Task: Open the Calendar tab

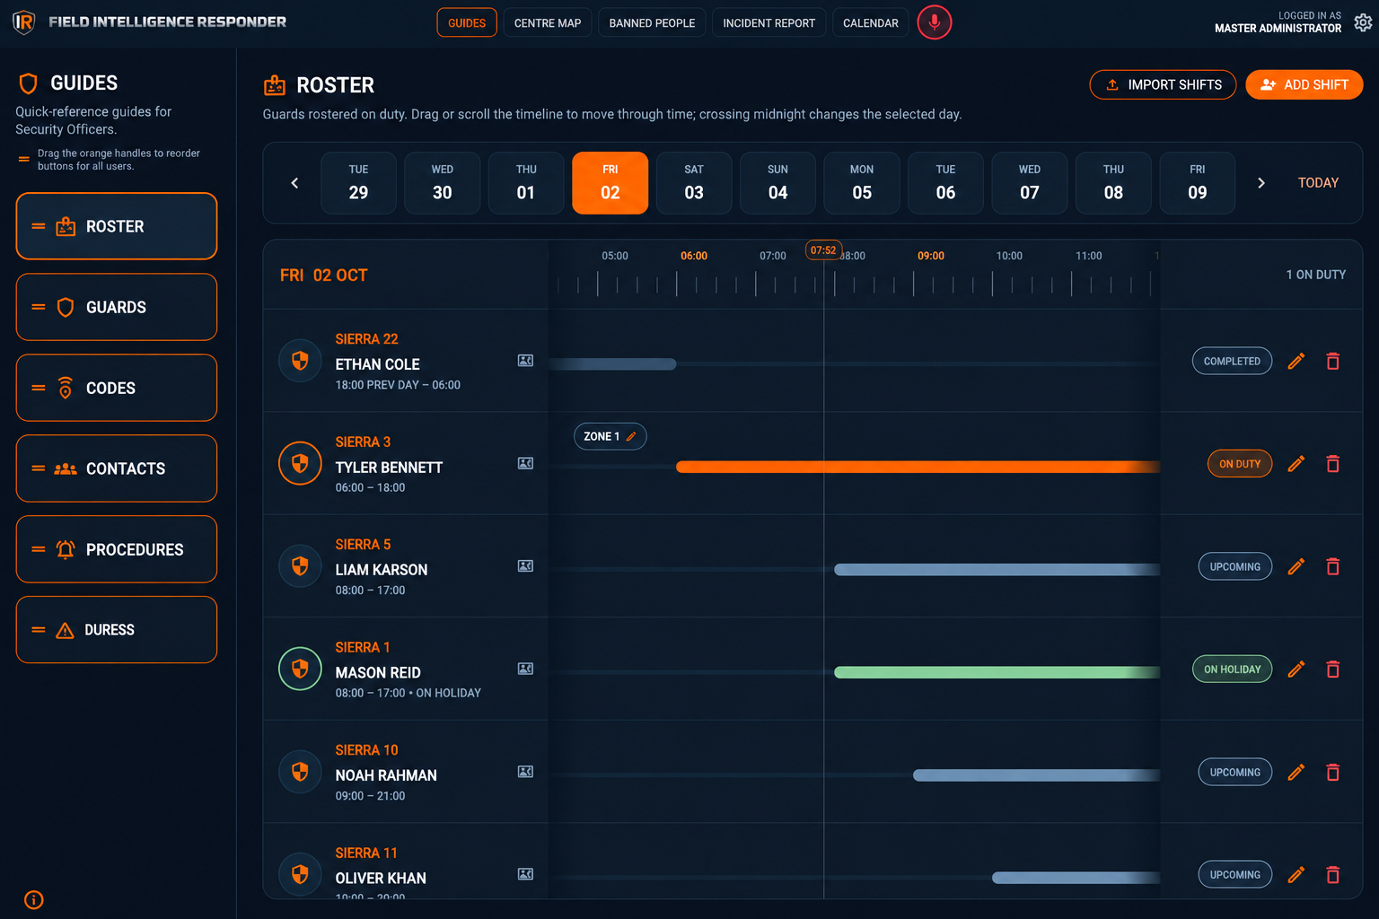Action: pyautogui.click(x=871, y=22)
